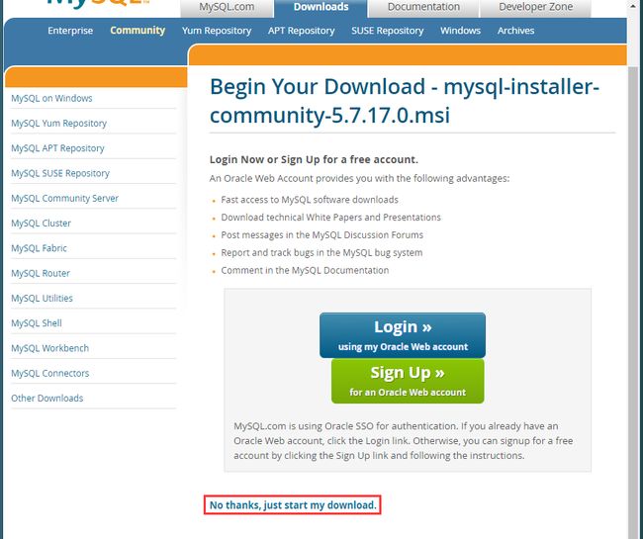Screen dimensions: 643x539
Task: Select the Downloads top tab
Action: 321,8
